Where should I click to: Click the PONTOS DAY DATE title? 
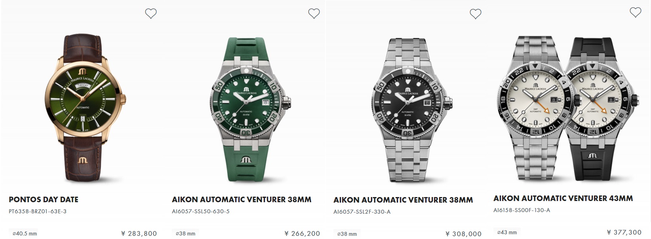click(44, 199)
